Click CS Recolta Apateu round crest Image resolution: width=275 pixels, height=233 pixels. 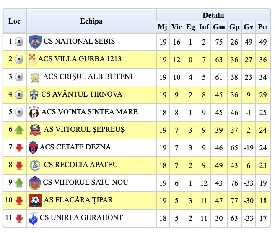click(x=35, y=165)
